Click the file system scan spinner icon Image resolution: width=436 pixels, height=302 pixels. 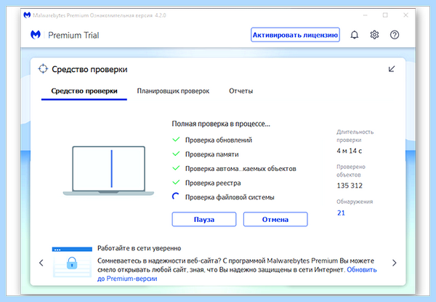pos(175,196)
